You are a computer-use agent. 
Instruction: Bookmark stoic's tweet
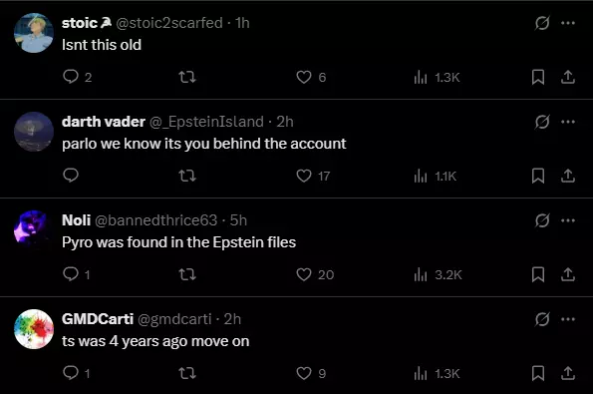538,77
